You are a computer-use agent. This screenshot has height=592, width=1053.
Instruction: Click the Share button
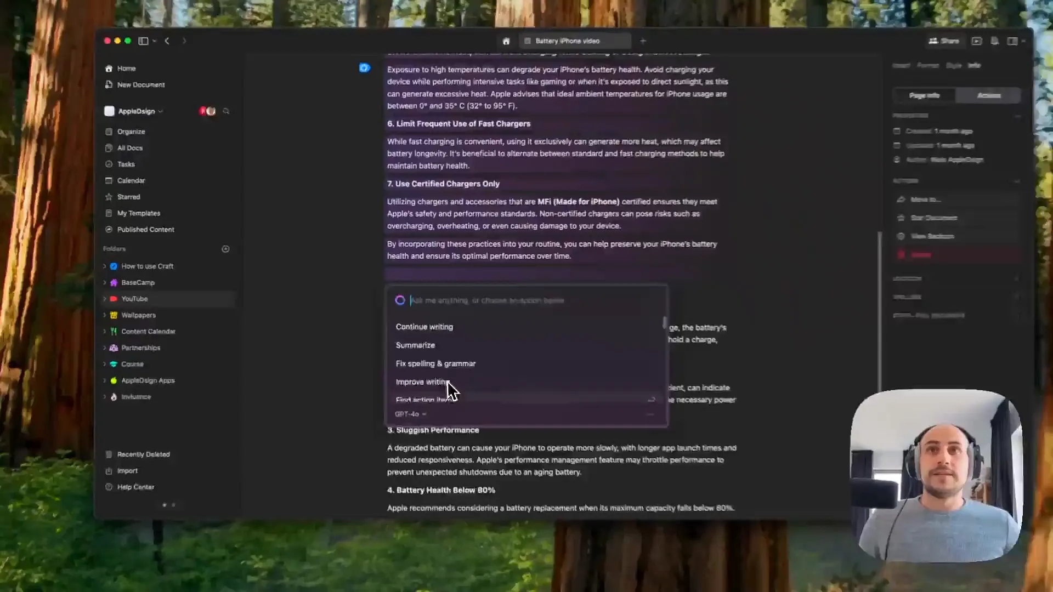pyautogui.click(x=944, y=41)
